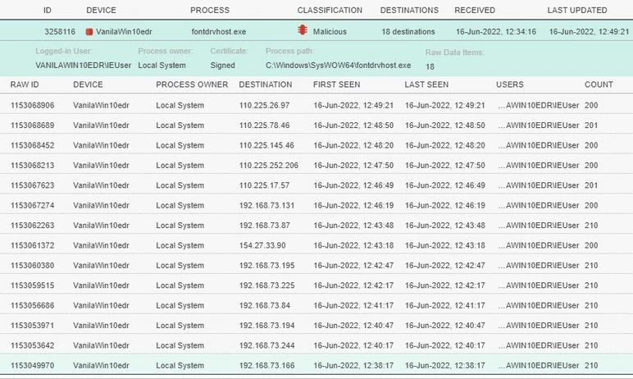Click destination IP 154.27.33.90
Image resolution: width=633 pixels, height=379 pixels.
click(262, 245)
